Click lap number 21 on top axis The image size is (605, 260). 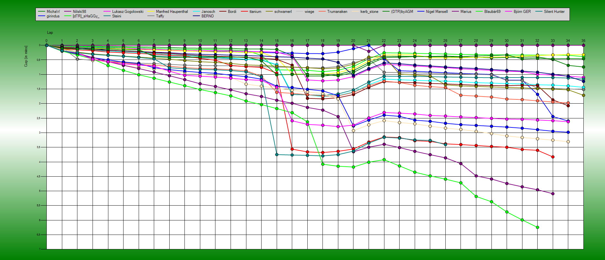369,41
